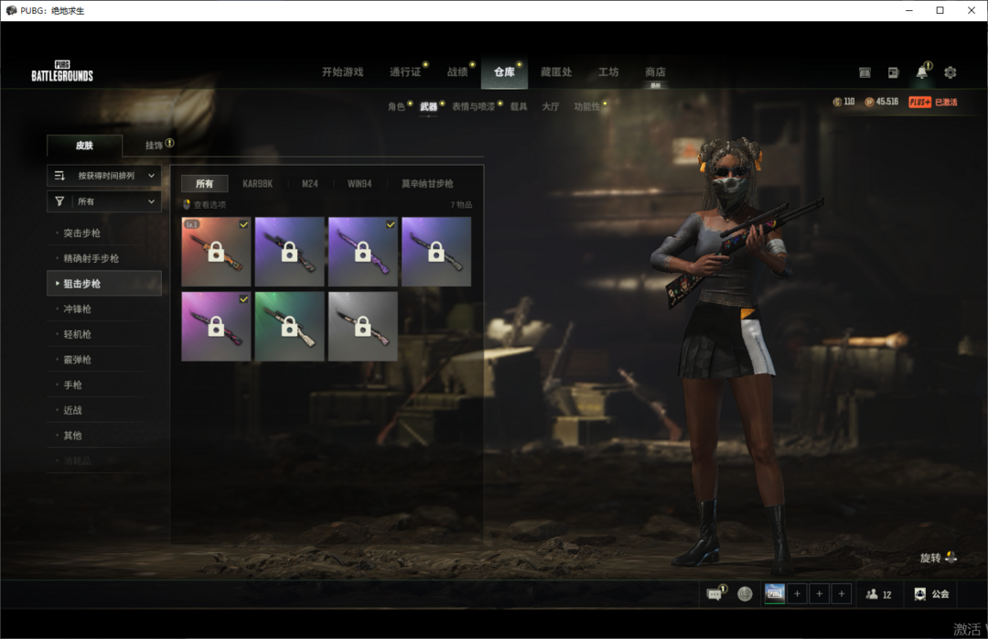Click the PUBG player avatar in team bar
This screenshot has height=639, width=988.
775,593
